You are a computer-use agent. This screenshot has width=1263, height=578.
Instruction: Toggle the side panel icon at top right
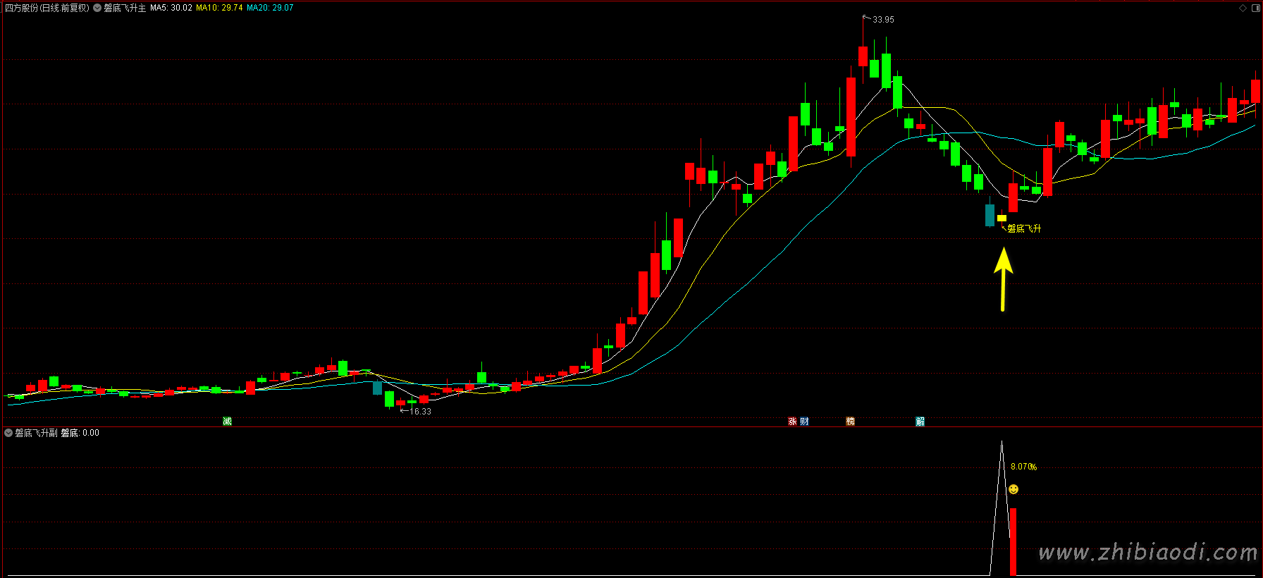coord(1255,8)
